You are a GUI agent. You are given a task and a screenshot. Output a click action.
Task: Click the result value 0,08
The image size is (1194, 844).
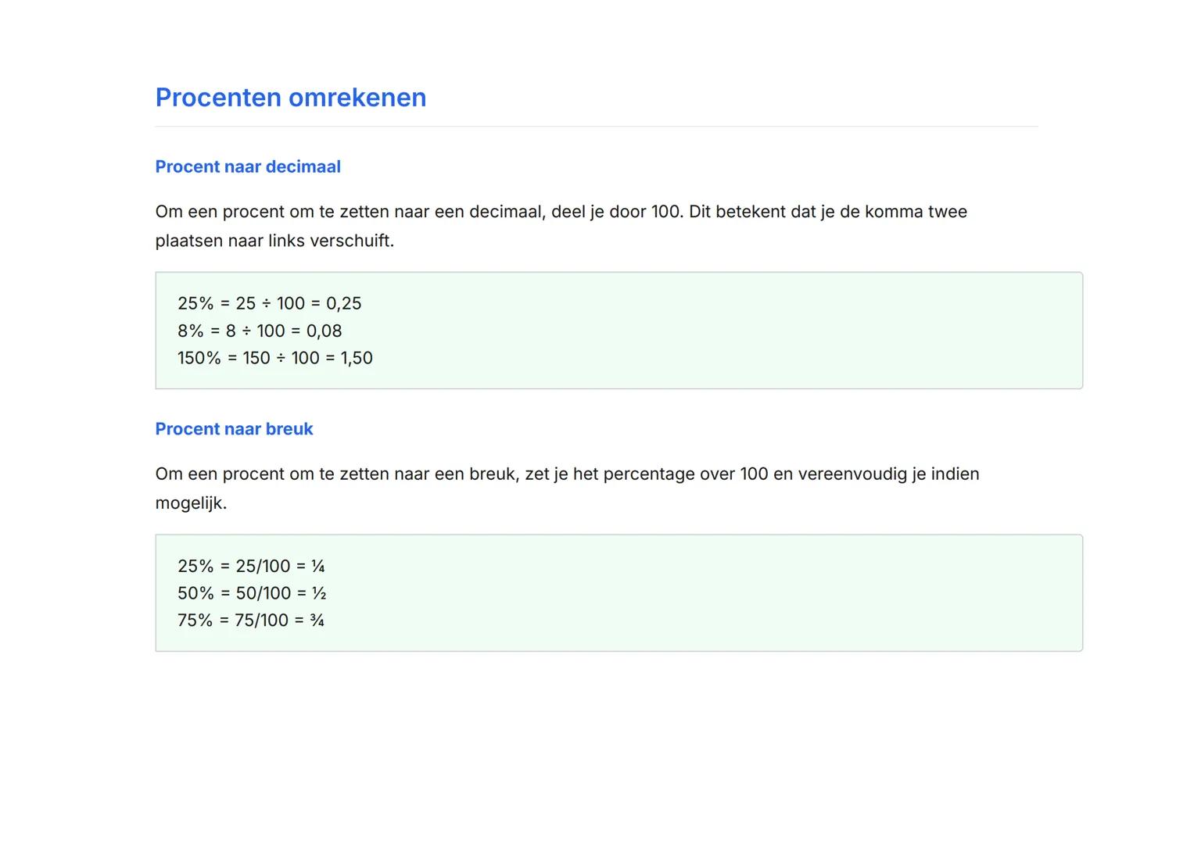point(324,331)
